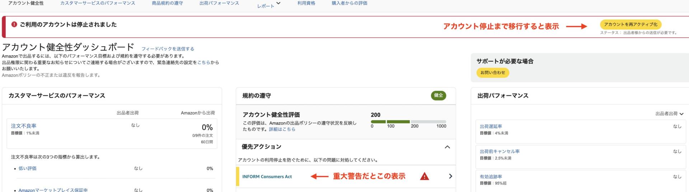
Task: Go to カスタマーサービスのパフォーマンス in the top navigation
Action: click(x=98, y=3)
